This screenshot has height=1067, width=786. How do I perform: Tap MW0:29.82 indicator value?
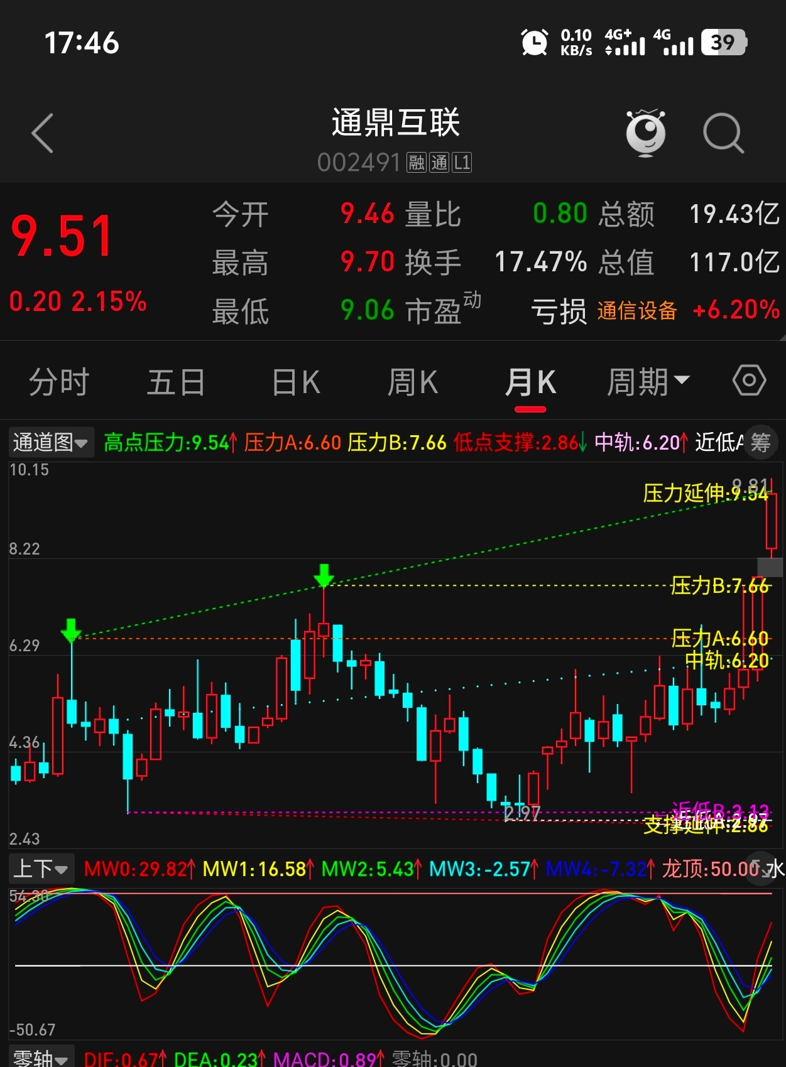coord(139,869)
